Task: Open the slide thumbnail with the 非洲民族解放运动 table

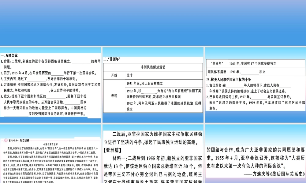Action: coord(153,85)
